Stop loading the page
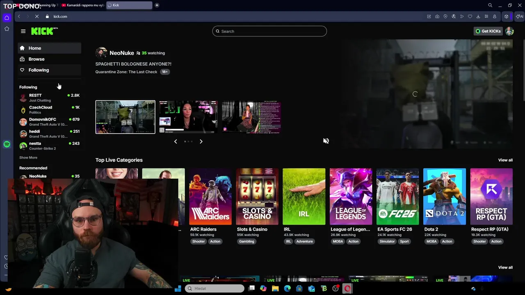525x295 pixels. [37, 16]
